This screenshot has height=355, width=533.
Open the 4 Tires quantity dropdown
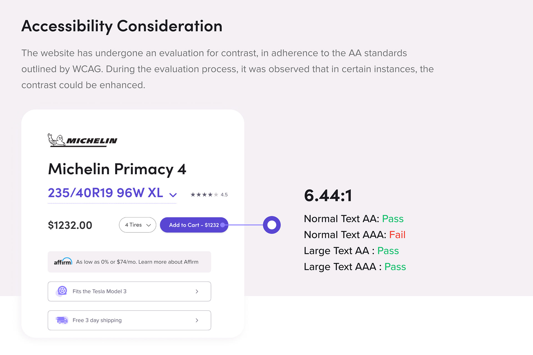pos(137,225)
